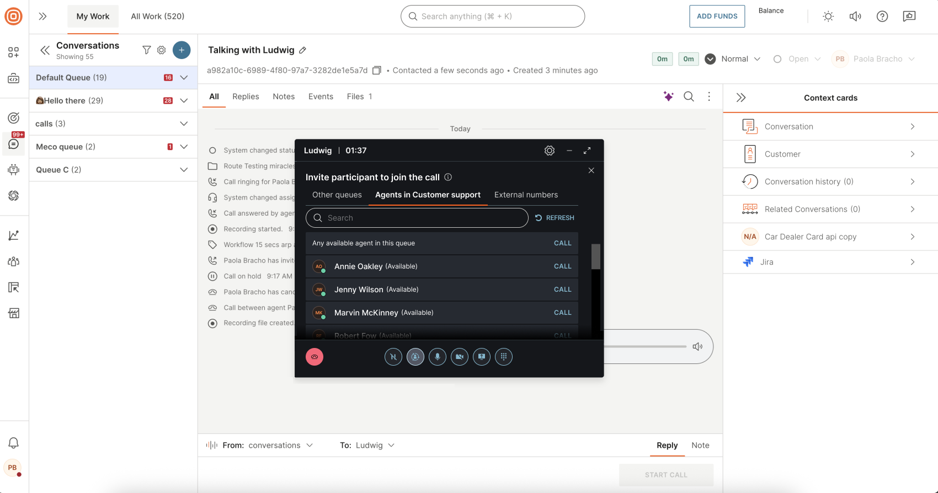Click the audio player volume icon
This screenshot has height=493, width=938.
tap(697, 346)
